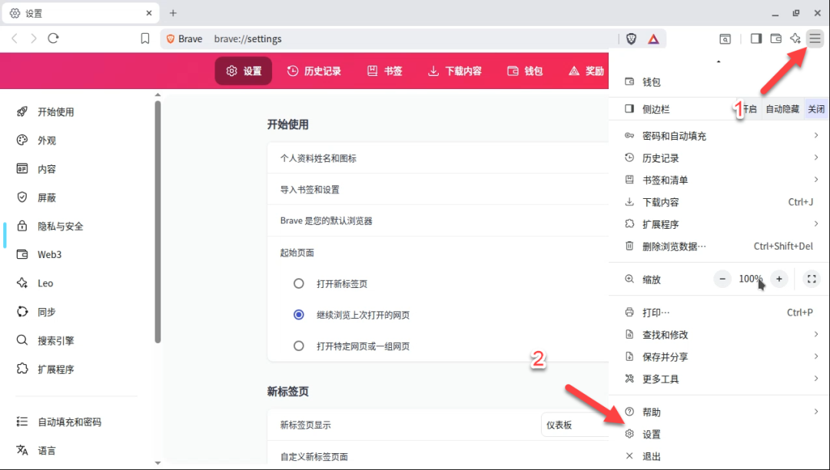Image resolution: width=830 pixels, height=470 pixels.
Task: Click the Brave Rewards triangle icon
Action: [653, 38]
